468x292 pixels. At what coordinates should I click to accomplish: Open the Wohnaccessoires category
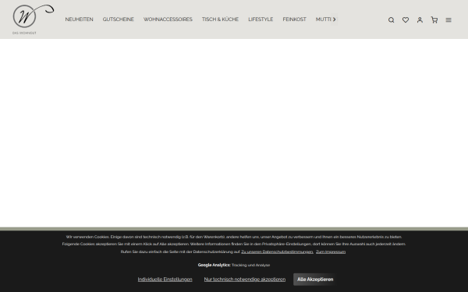(168, 19)
